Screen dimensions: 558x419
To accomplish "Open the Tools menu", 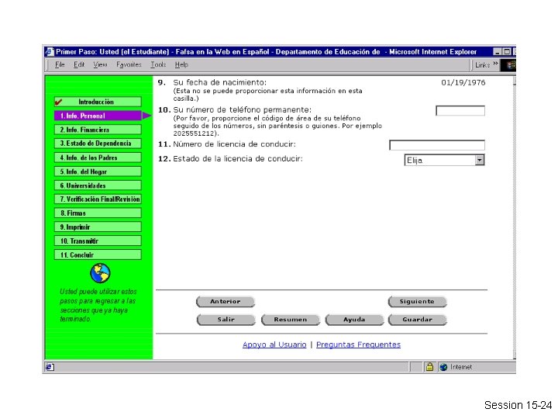I will pos(158,65).
